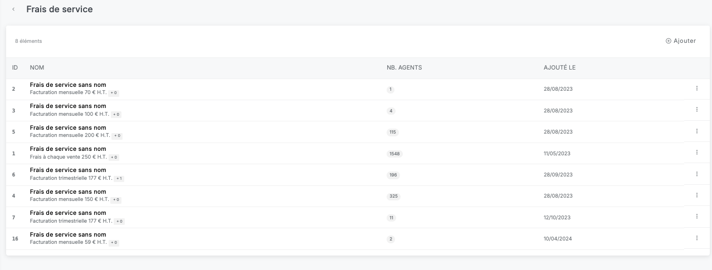Image resolution: width=712 pixels, height=270 pixels.
Task: Expand the actions menu for row ID 16
Action: point(696,238)
